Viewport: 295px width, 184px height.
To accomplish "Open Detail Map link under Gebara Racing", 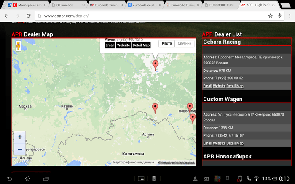I will click(235, 86).
